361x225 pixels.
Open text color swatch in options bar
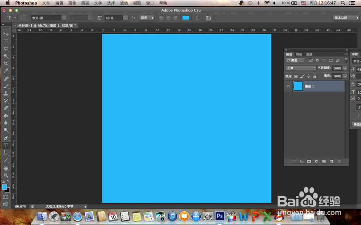[x=186, y=18]
